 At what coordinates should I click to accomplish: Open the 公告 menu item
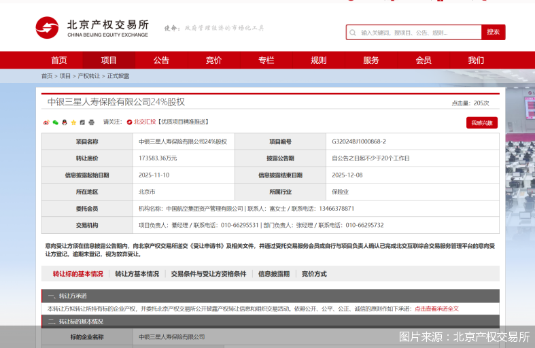click(161, 60)
